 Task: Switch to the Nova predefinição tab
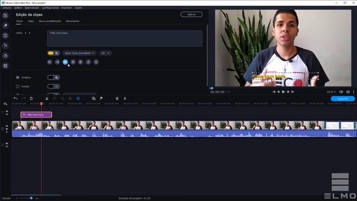50,21
